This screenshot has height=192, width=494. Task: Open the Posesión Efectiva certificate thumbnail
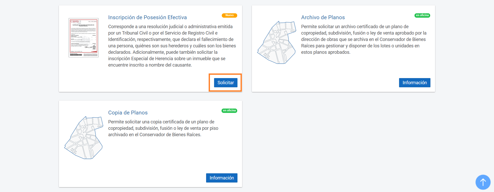(x=84, y=38)
